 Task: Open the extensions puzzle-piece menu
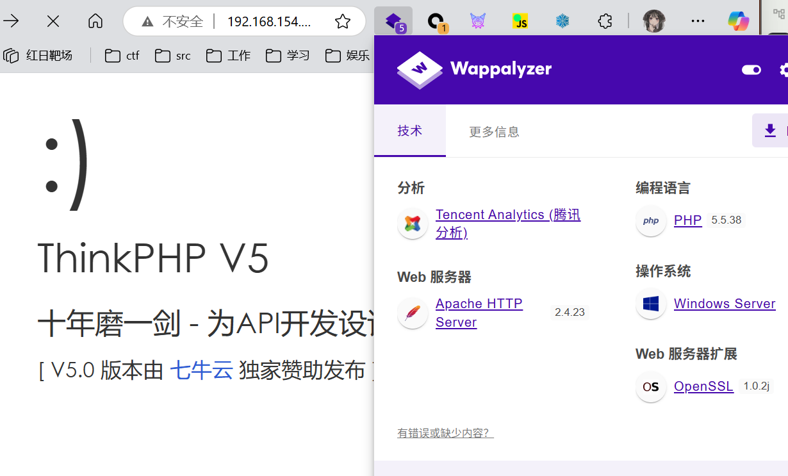[x=605, y=22]
